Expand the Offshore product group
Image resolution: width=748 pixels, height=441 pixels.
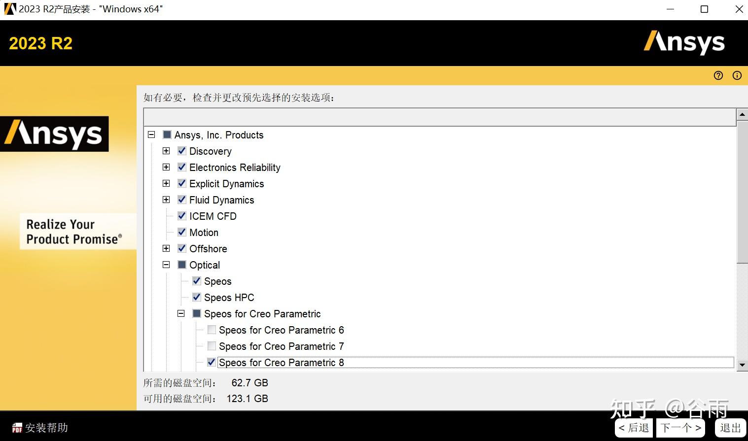click(166, 248)
